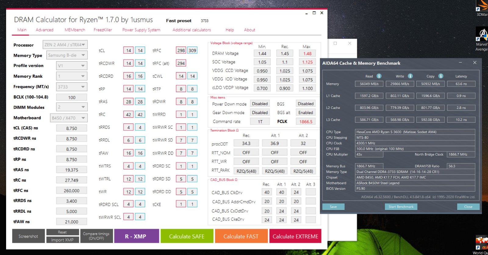Open the Memory Type dropdown

point(67,55)
